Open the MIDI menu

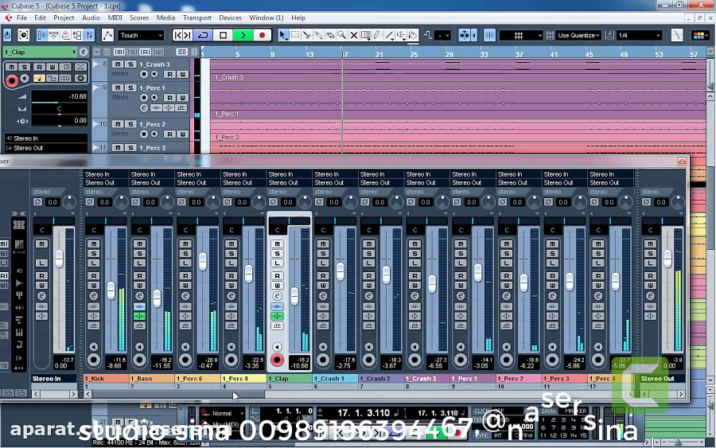point(115,18)
